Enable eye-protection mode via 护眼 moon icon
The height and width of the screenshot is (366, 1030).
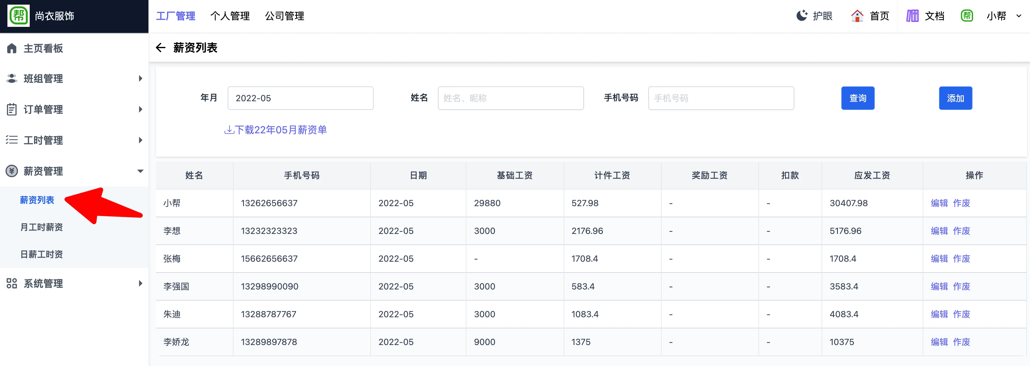[x=802, y=15]
